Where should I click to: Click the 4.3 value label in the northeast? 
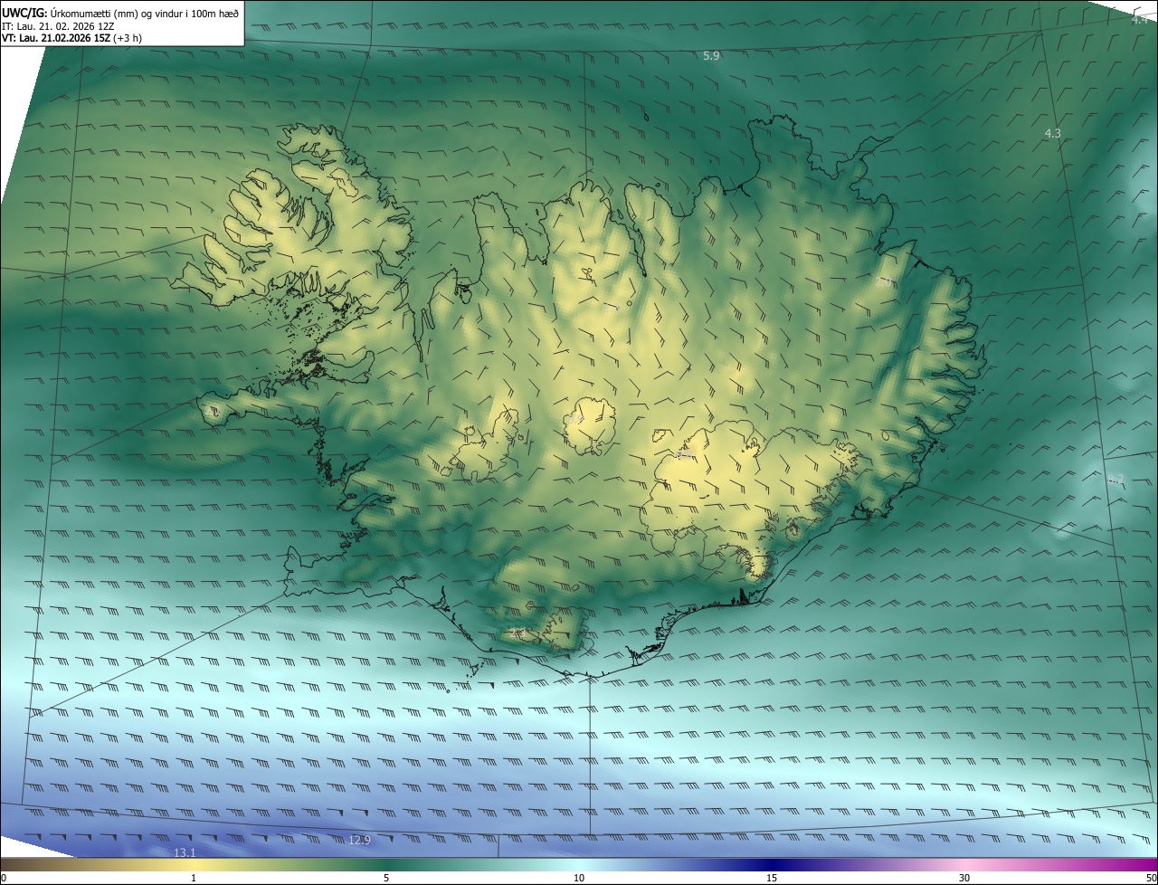[x=1052, y=133]
